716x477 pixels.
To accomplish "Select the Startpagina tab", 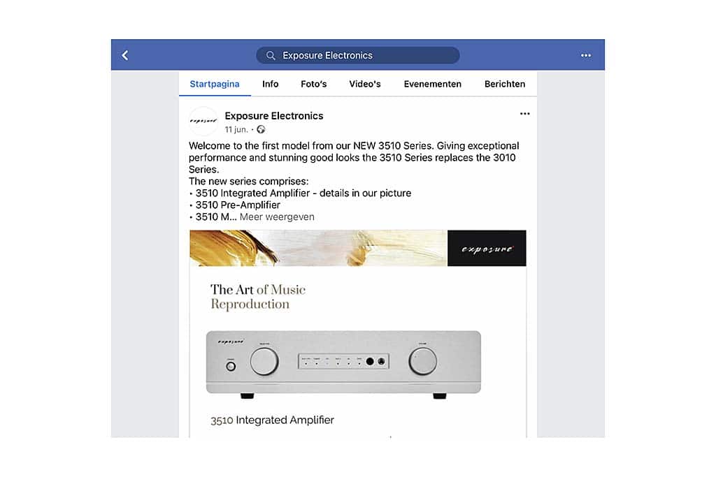I will click(x=215, y=84).
